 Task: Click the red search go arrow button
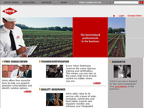click(141, 2)
